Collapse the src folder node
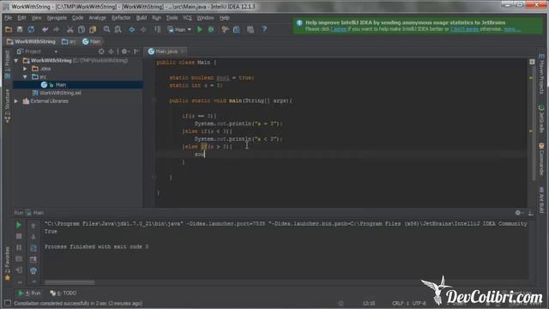 [x=25, y=76]
